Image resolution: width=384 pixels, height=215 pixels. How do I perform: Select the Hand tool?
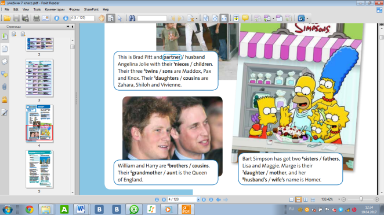(x=102, y=18)
